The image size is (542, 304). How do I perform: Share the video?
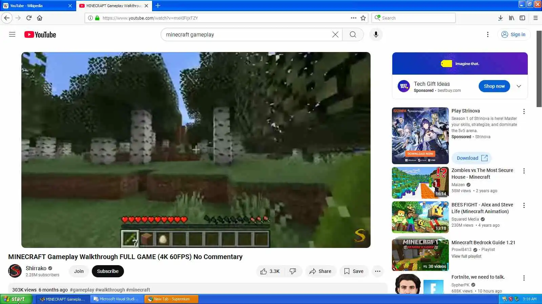tap(320, 271)
